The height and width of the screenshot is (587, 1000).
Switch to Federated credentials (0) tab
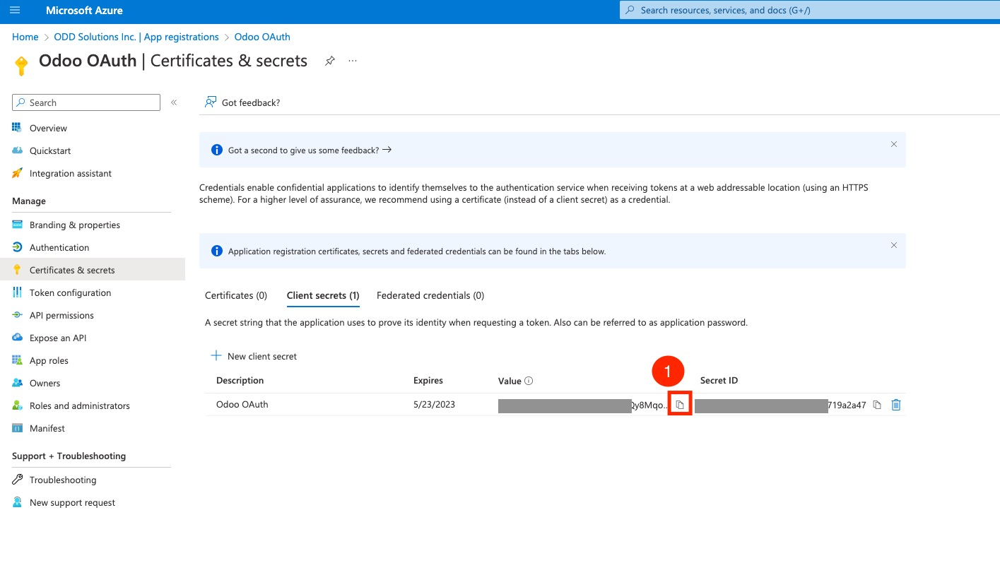click(430, 295)
